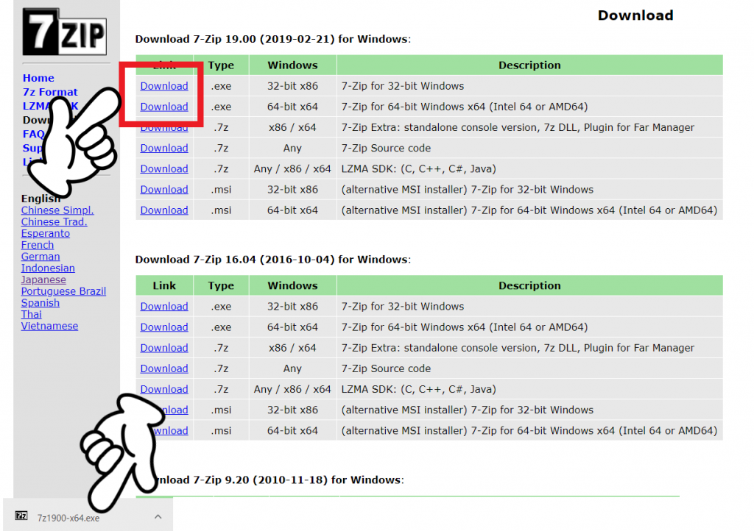Click the 32-bit alternative MSI installer description in 19.00 table
Image resolution: width=754 pixels, height=531 pixels.
click(468, 189)
